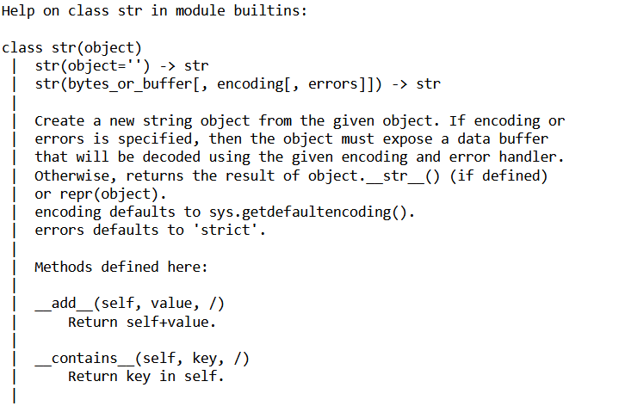Image resolution: width=625 pixels, height=406 pixels.
Task: Click the 'errors defaults to' line
Action: (x=151, y=231)
